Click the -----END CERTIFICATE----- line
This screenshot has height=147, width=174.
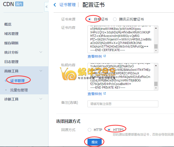point(107,50)
